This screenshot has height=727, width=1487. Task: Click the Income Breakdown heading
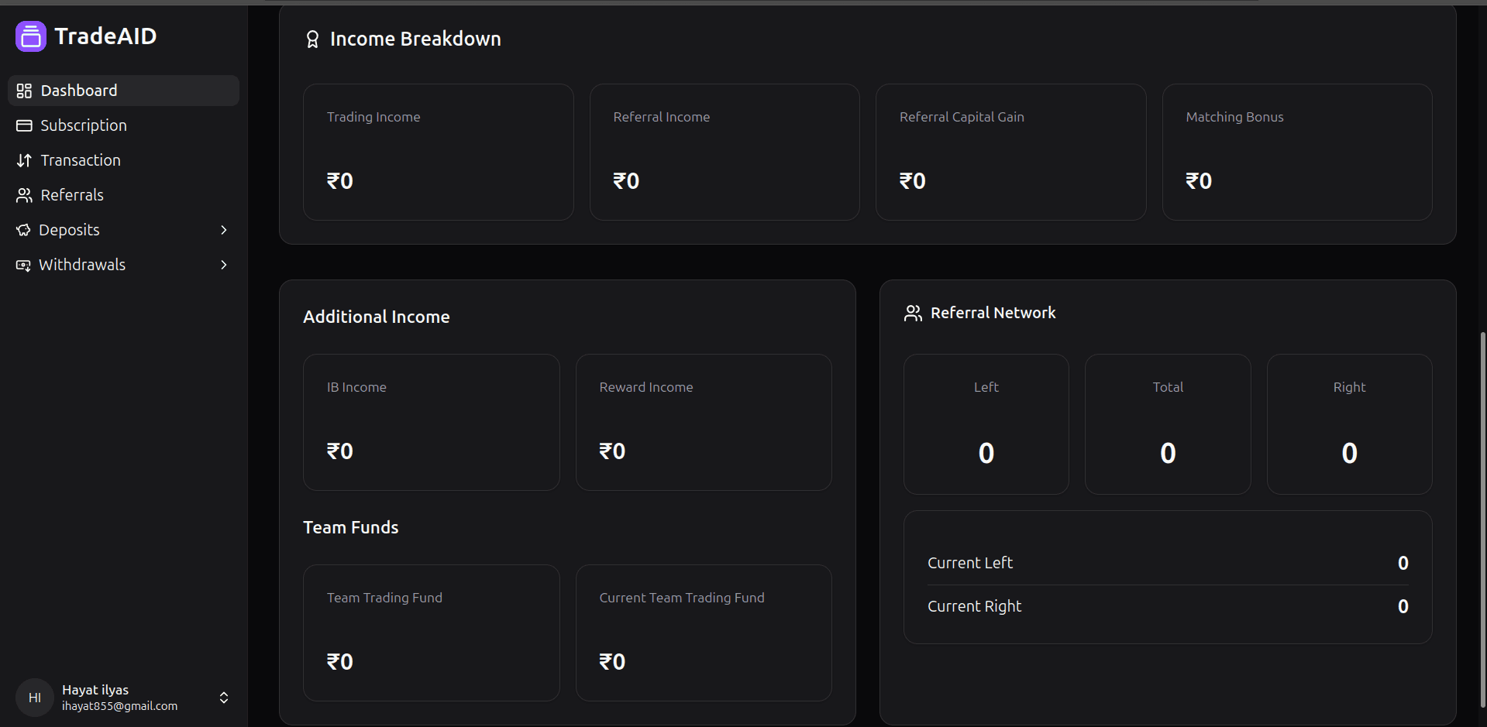click(415, 39)
